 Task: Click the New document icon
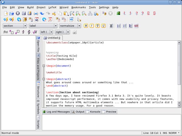5,13
